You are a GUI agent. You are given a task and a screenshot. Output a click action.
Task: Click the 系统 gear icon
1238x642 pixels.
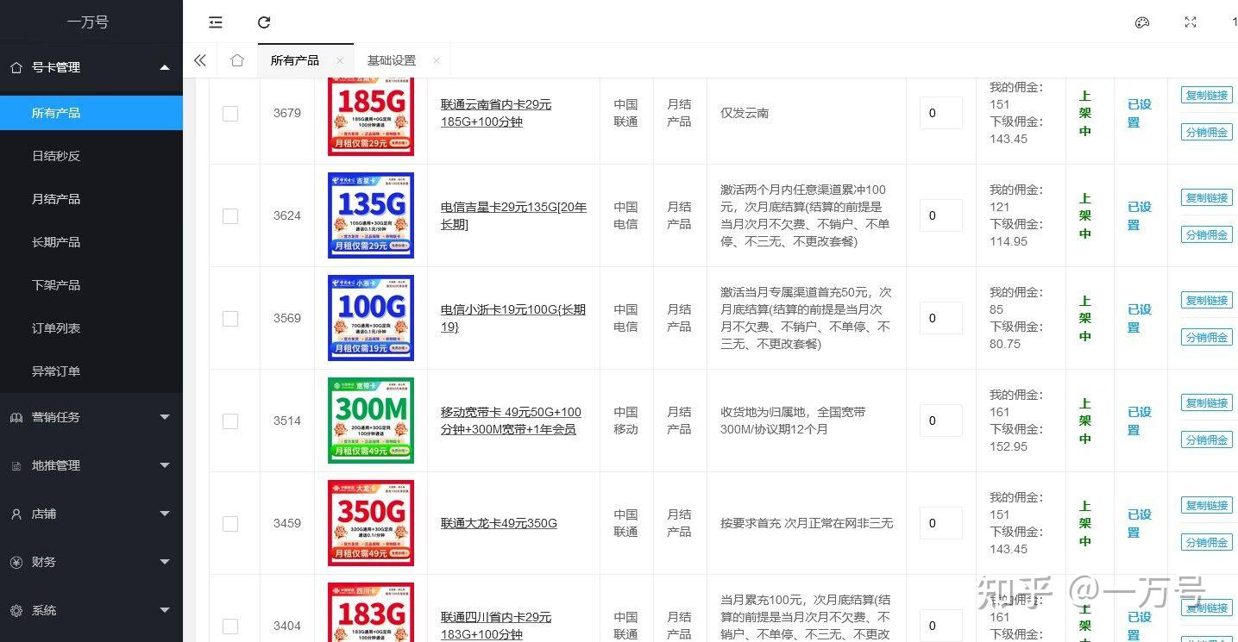point(16,610)
